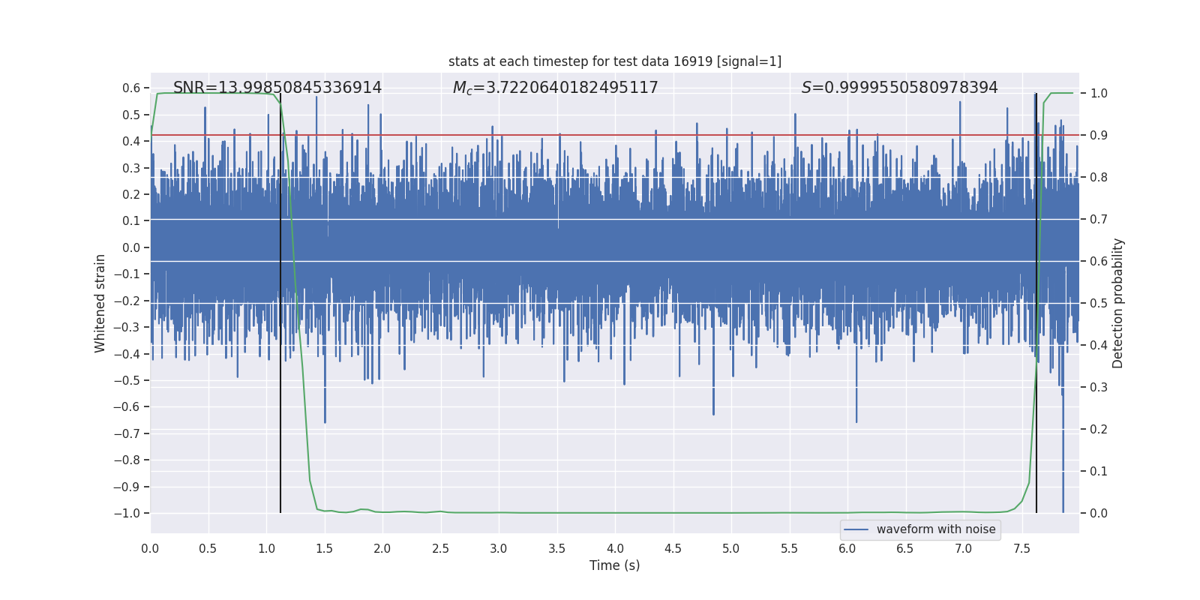Click the S=0.9999550580978394 annotation

tap(900, 88)
